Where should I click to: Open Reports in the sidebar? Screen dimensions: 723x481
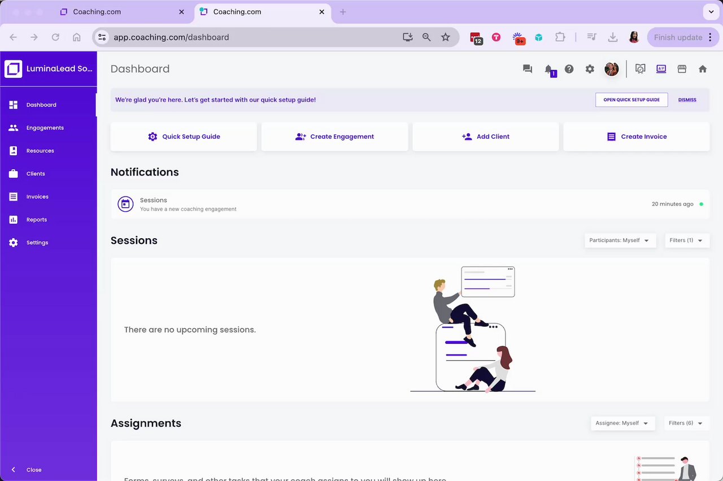(x=49, y=220)
